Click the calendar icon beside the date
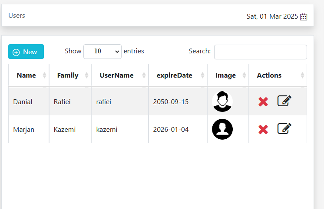 point(304,17)
